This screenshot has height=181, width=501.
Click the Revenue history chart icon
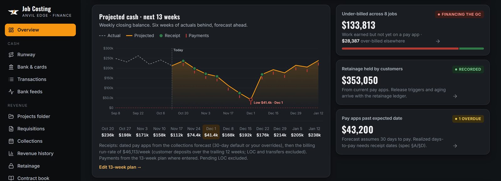click(11, 153)
